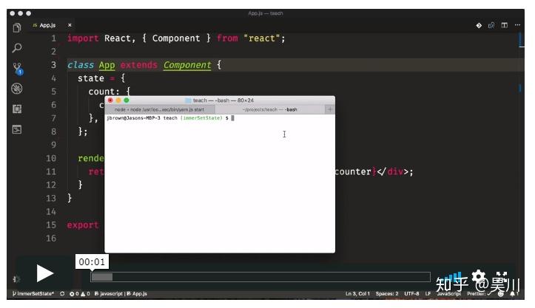Click the warnings triangle count in status bar

pyautogui.click(x=85, y=294)
